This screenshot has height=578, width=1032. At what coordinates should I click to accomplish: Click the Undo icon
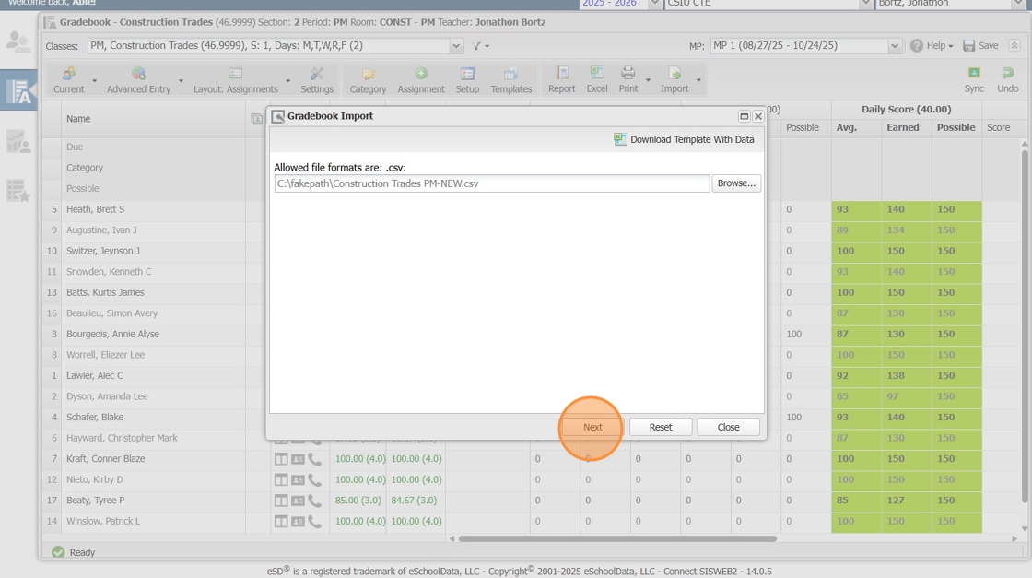1007,74
